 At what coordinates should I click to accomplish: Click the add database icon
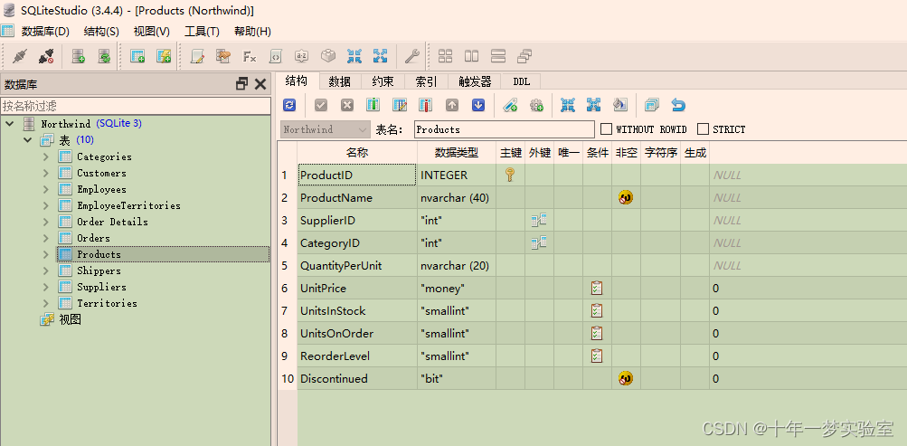[x=78, y=56]
